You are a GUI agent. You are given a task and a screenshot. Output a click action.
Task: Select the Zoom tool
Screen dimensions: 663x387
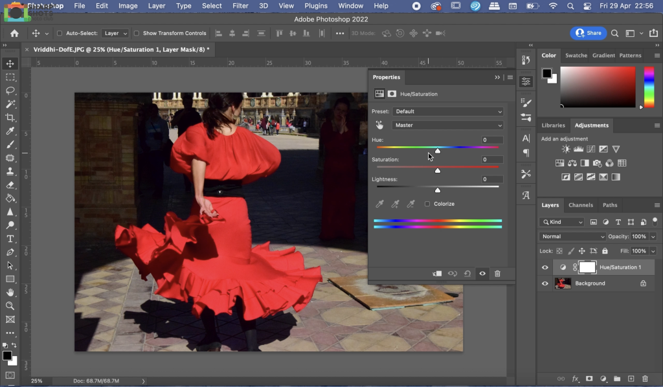click(x=10, y=306)
